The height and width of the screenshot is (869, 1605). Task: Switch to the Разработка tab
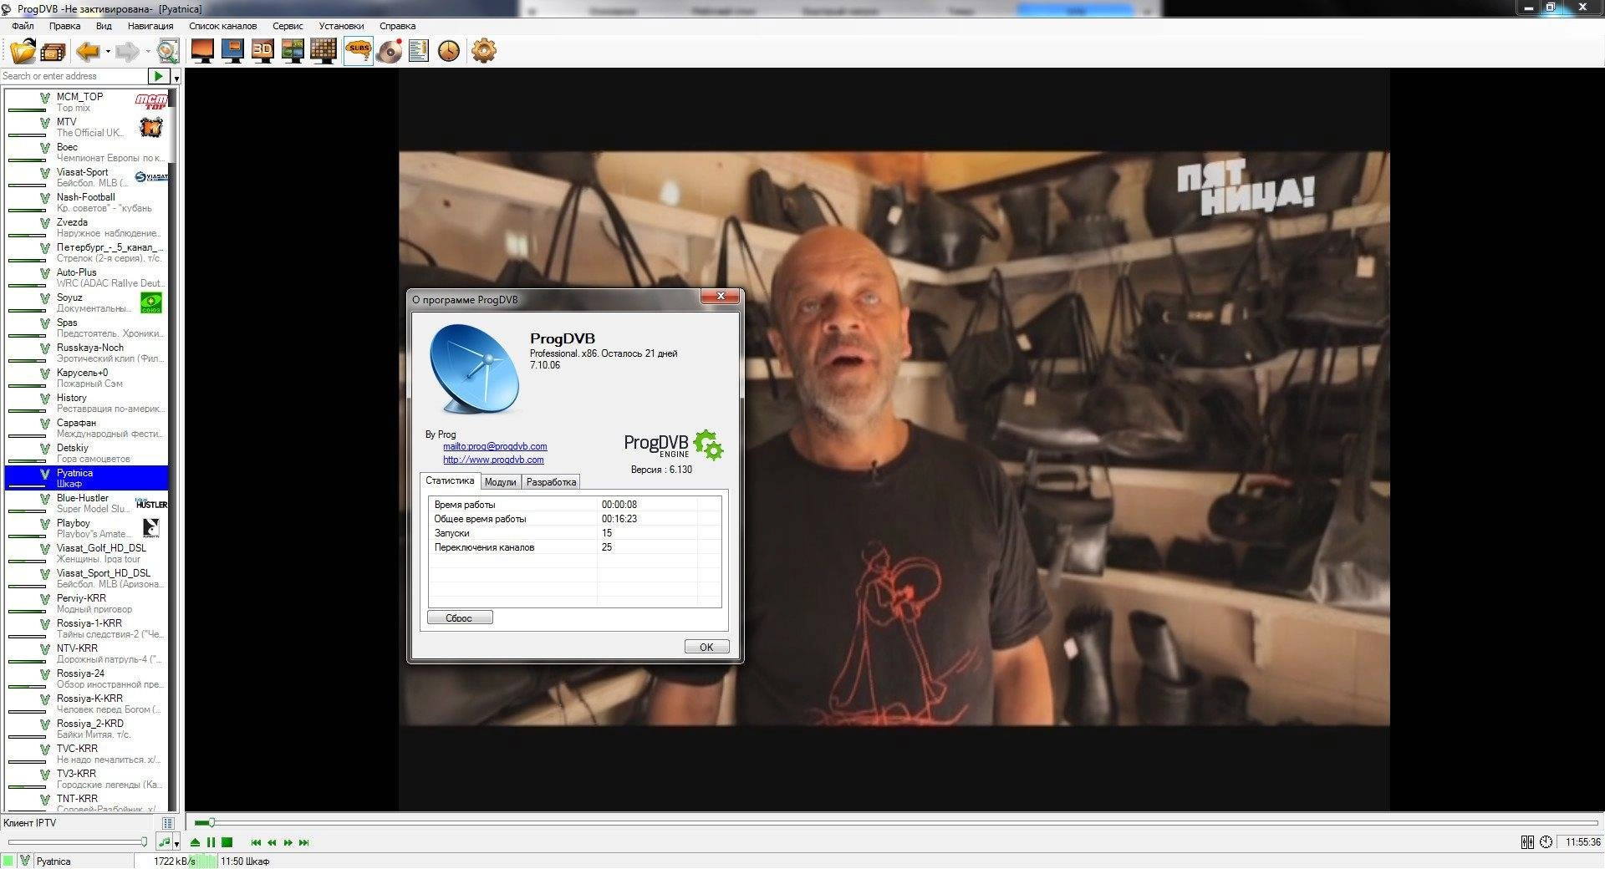coord(551,482)
